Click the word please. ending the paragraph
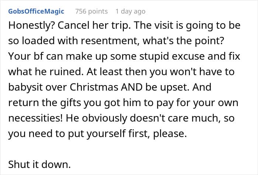The height and width of the screenshot is (175, 258). 170,134
